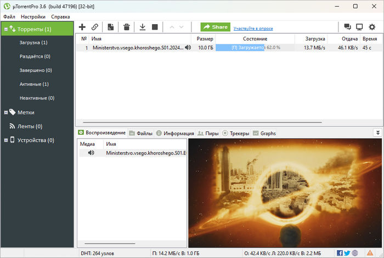Click the 10.0 ГБ size cell
The width and height of the screenshot is (384, 258).
pos(206,48)
